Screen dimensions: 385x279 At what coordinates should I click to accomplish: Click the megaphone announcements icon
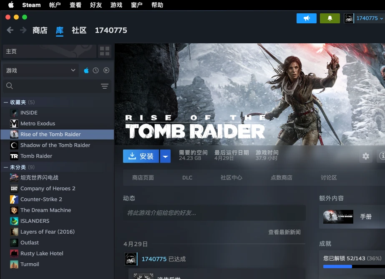tap(306, 18)
